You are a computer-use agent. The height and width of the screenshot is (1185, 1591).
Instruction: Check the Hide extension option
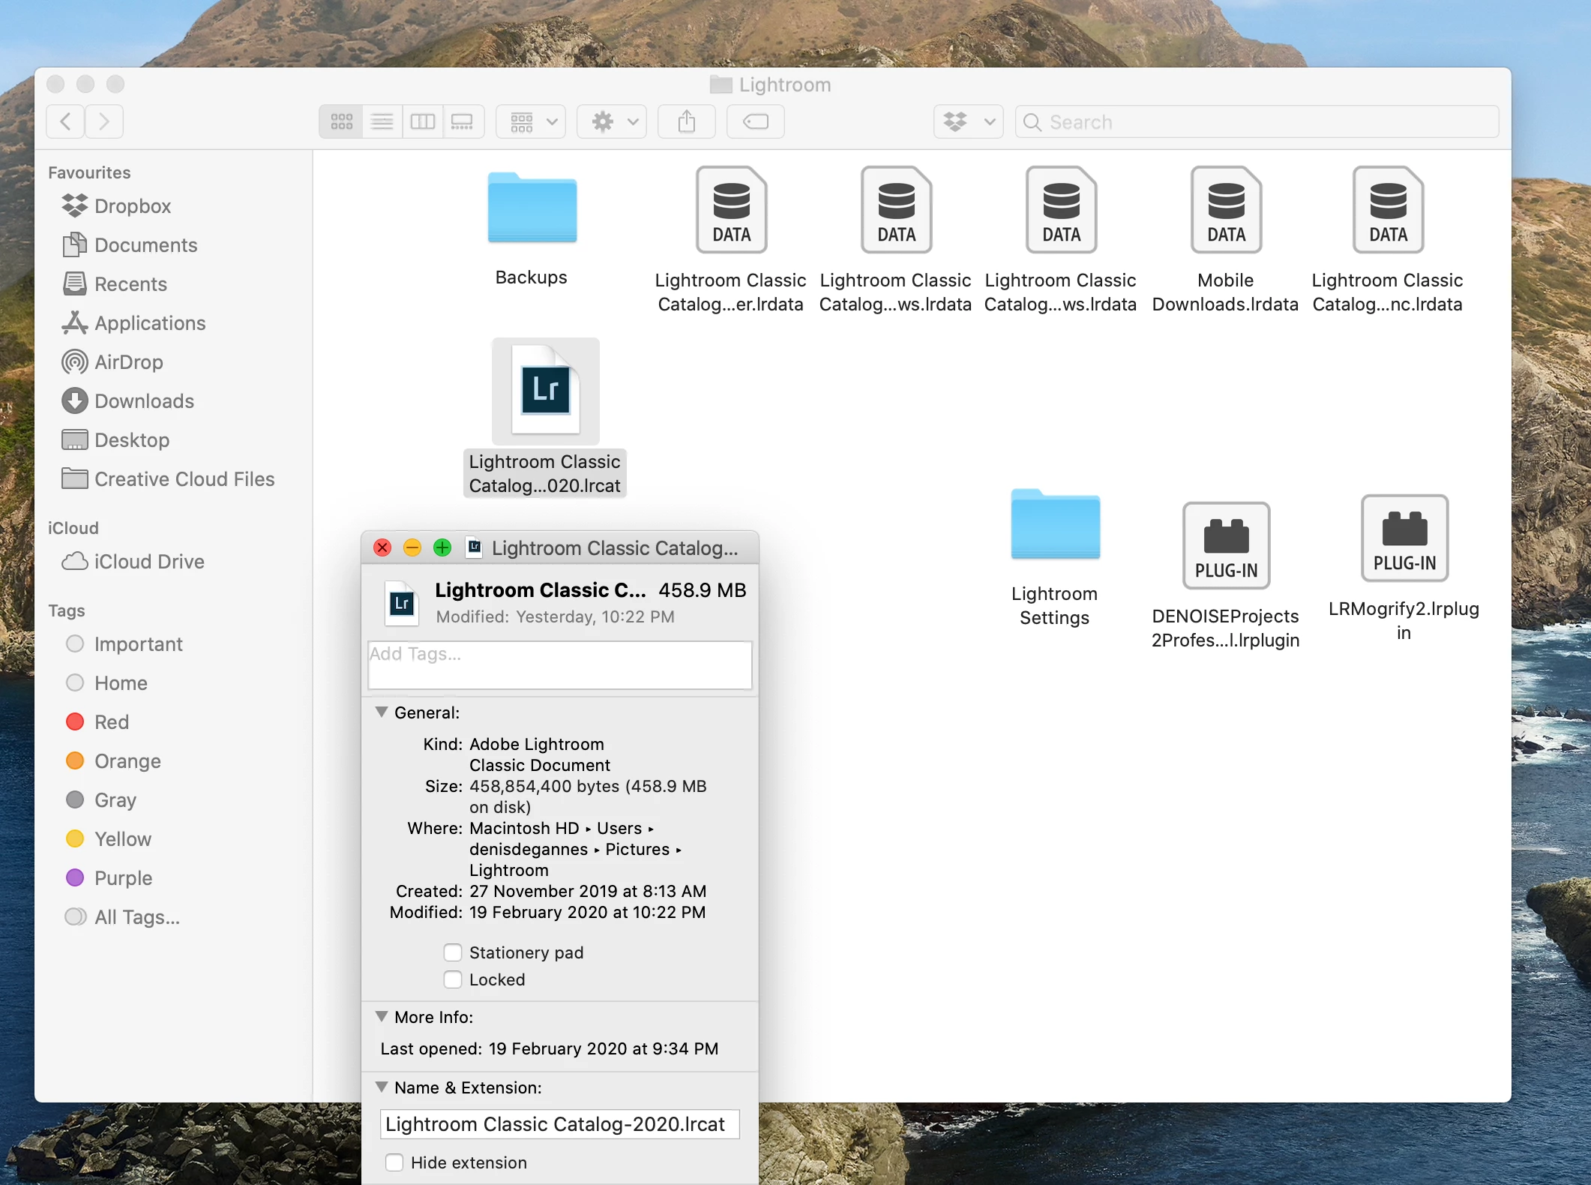tap(394, 1162)
